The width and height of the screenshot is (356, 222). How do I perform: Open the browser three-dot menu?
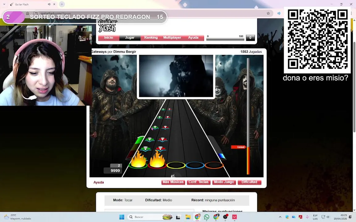(351, 13)
